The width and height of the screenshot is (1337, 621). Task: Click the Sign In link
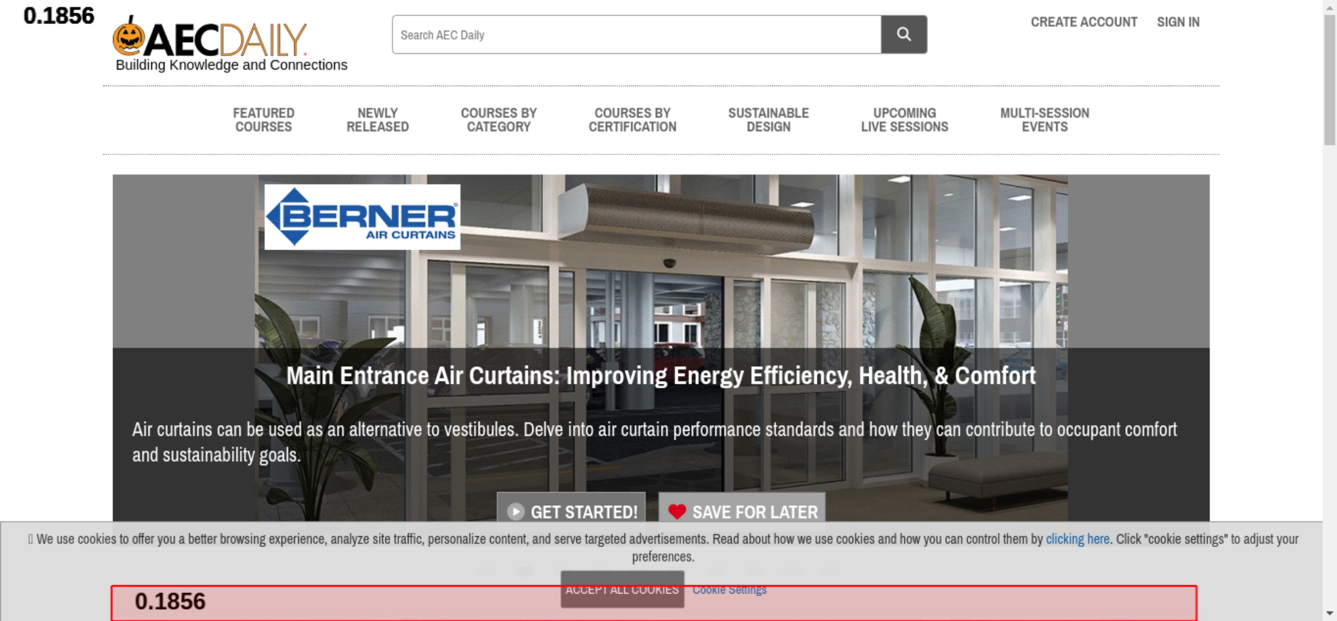coord(1178,22)
